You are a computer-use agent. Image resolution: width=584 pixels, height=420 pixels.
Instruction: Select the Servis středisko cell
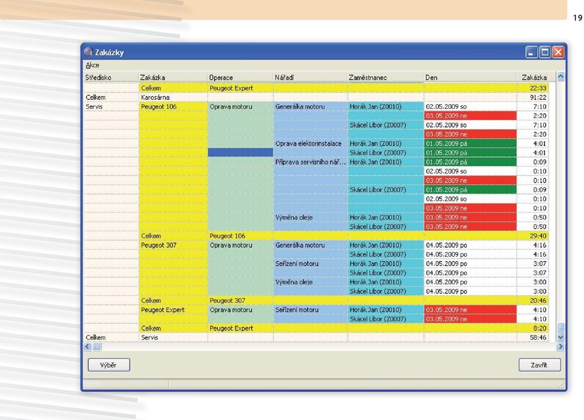(x=111, y=107)
